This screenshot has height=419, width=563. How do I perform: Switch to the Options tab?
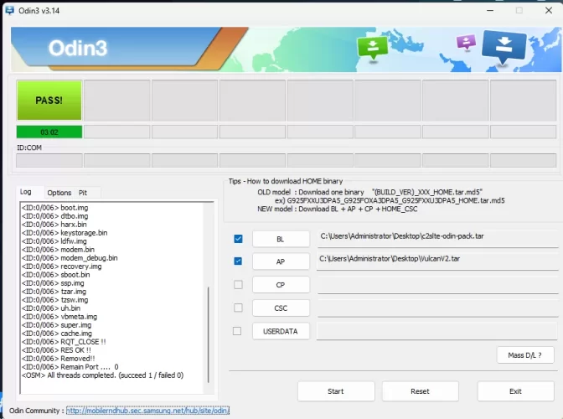tap(59, 193)
